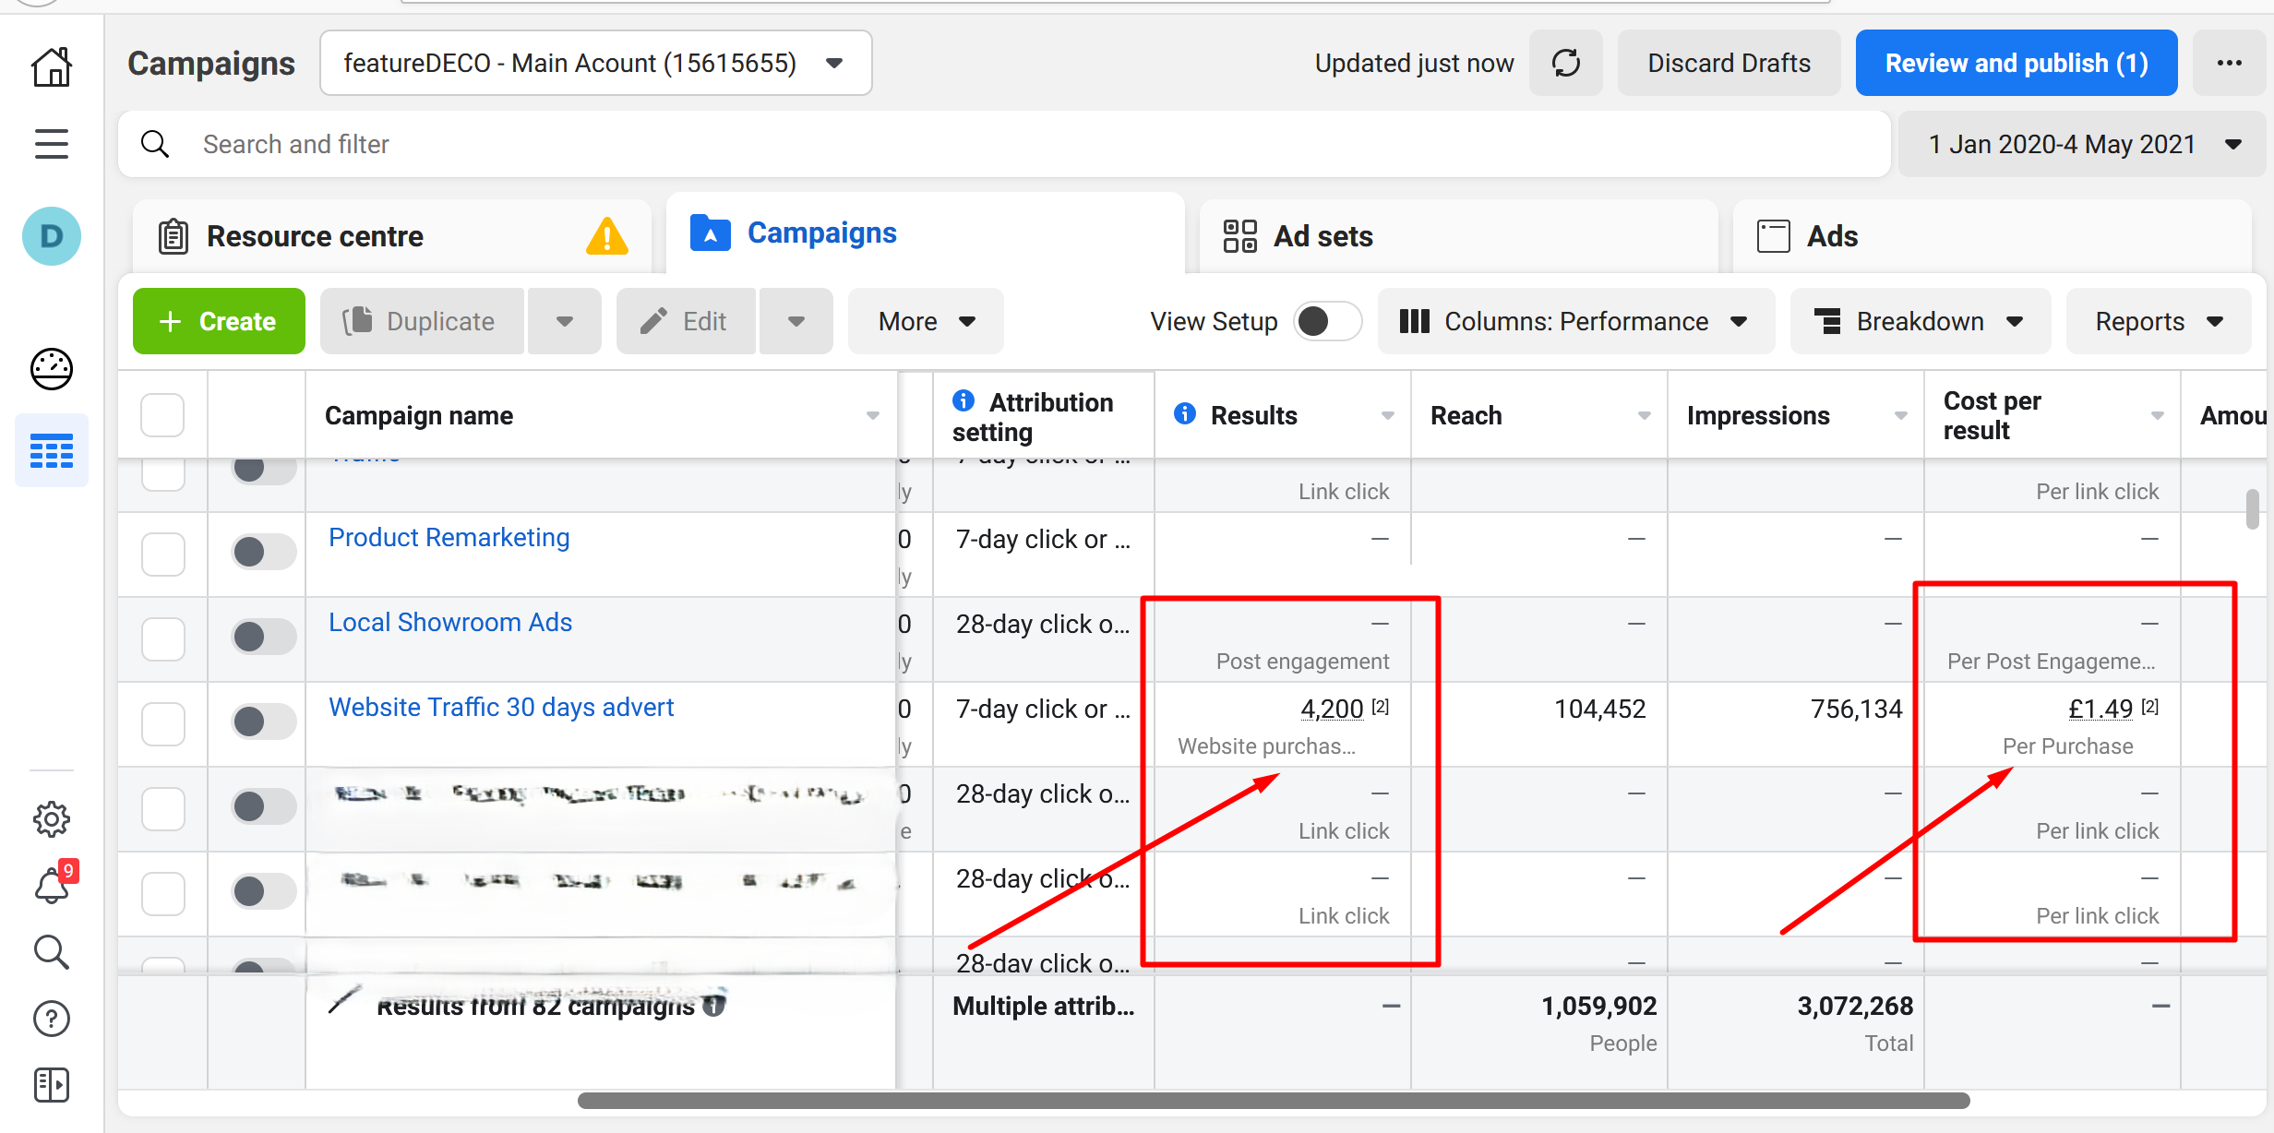
Task: Click the refresh data icon
Action: point(1566,63)
